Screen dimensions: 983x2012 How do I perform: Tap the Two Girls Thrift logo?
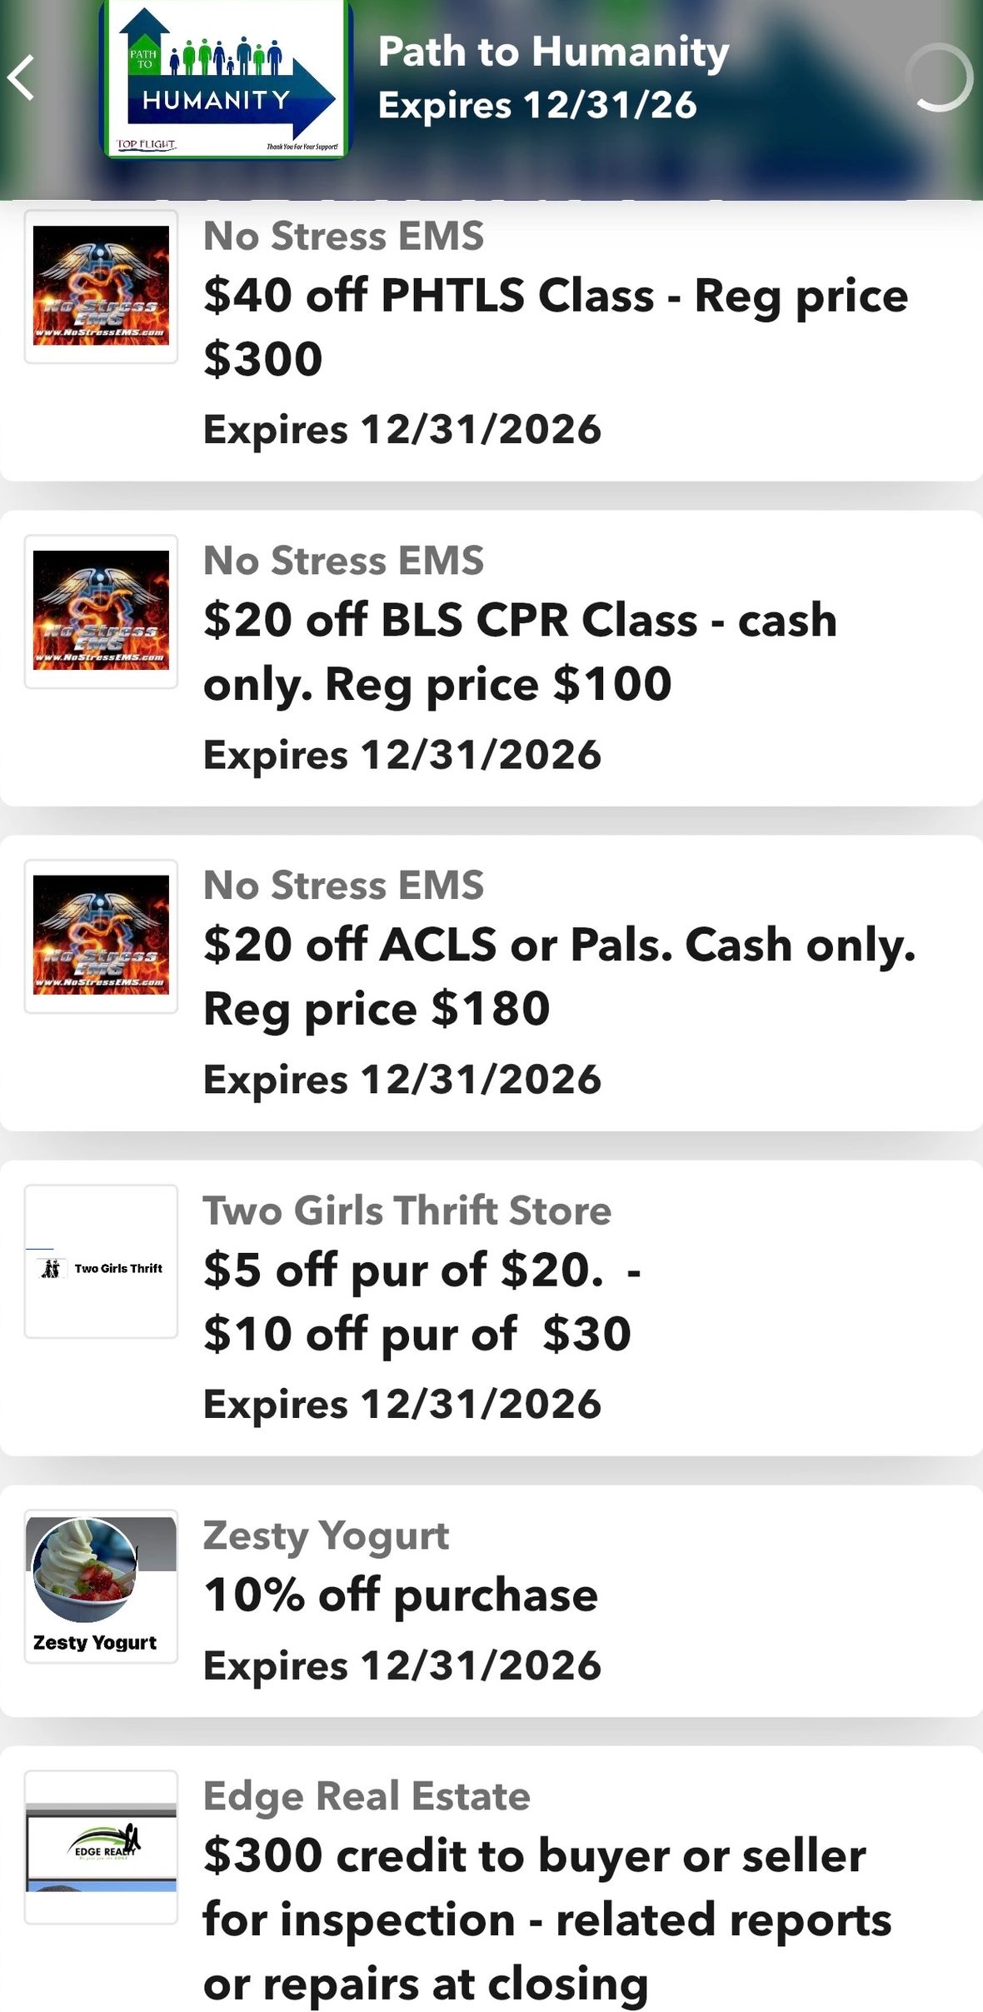tap(101, 1261)
